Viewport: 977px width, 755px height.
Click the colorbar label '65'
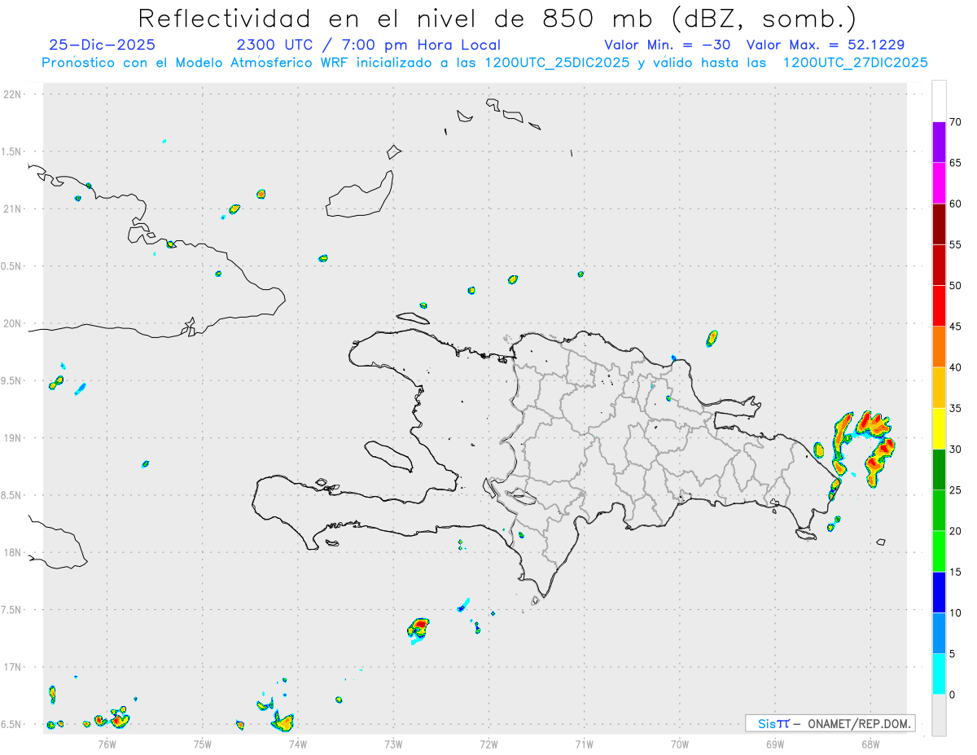956,163
